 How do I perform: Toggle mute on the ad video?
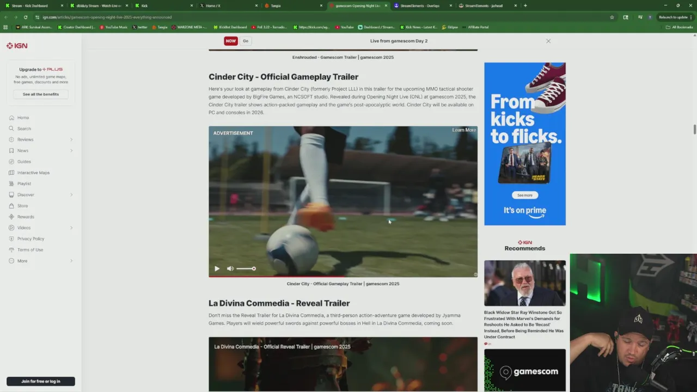(230, 268)
